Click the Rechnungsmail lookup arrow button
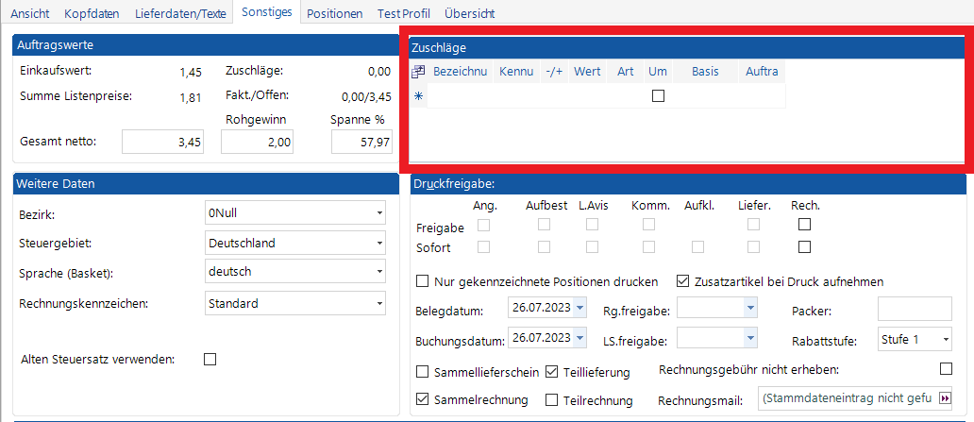Viewport: 974px width, 422px height. tap(944, 399)
